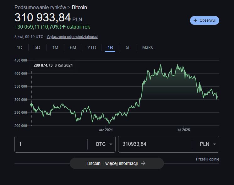The height and width of the screenshot is (185, 234).
Task: Click the 280 874,73 tooltip value
Action: 43,65
